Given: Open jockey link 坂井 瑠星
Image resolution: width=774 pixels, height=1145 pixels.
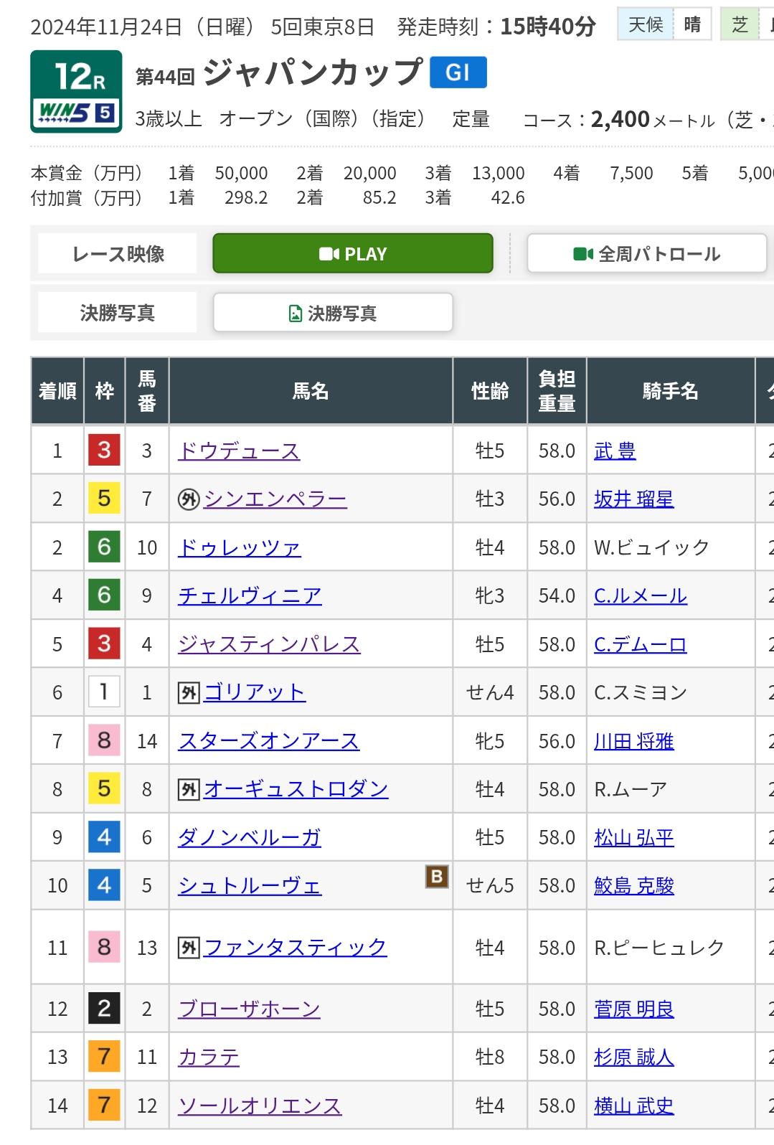Looking at the screenshot, I should pos(633,499).
